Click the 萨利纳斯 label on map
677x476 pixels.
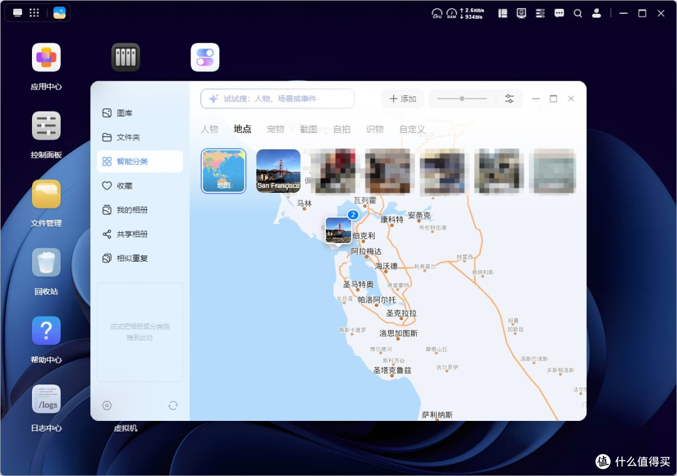(438, 415)
